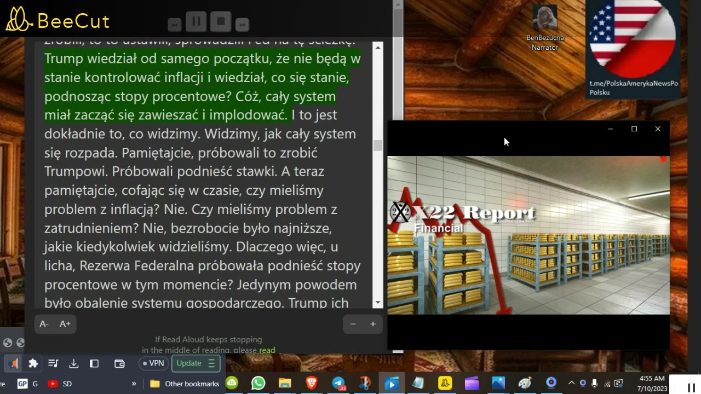Image resolution: width=701 pixels, height=394 pixels.
Task: Stop the Read Aloud playback
Action: coord(221,22)
